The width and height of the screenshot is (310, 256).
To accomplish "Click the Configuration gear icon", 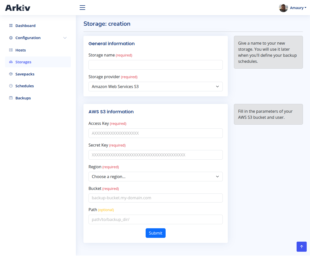I will [x=11, y=38].
